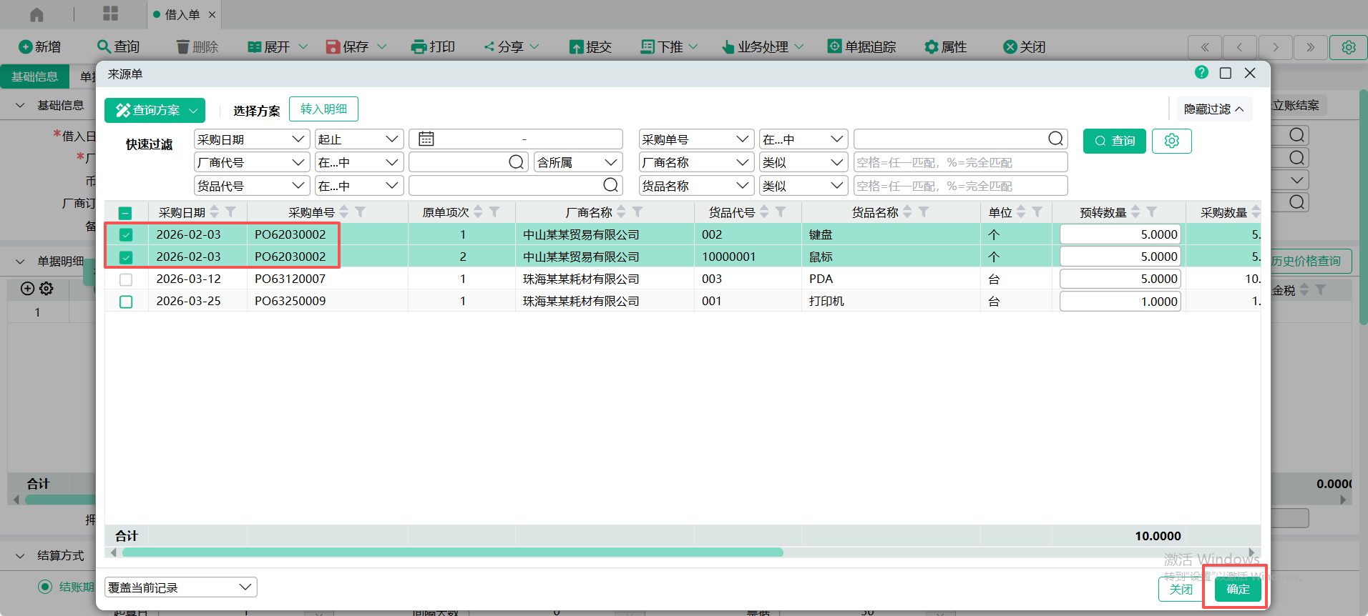Click the dialog's horizontal scrollbar

point(452,552)
